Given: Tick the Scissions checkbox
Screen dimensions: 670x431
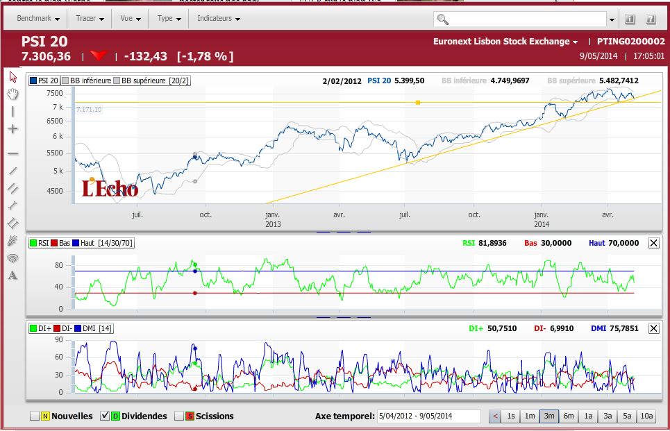Looking at the screenshot, I should click(x=179, y=416).
